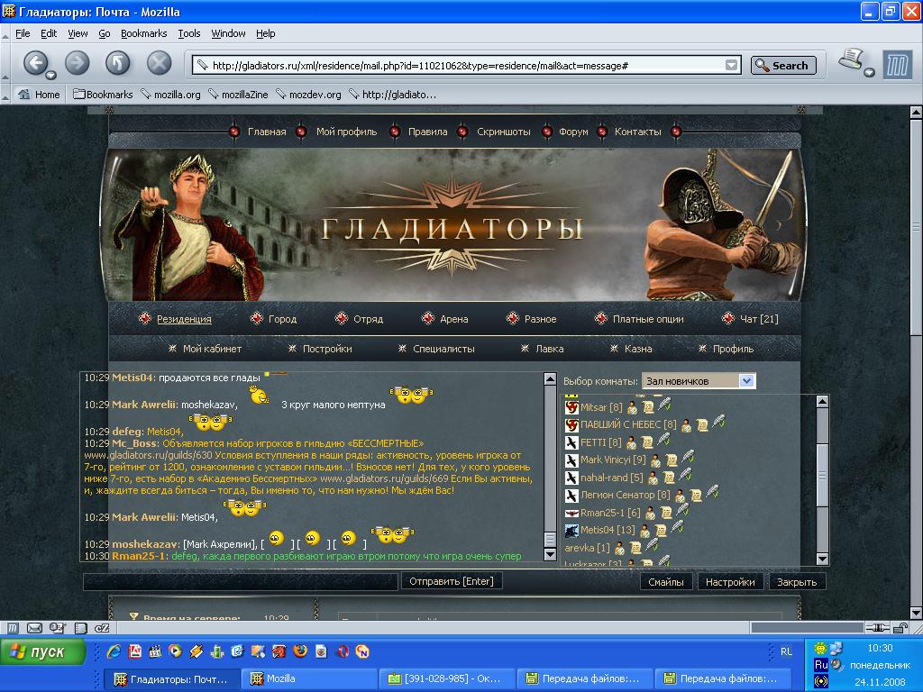Open Mail component icon in status bar
Viewport: 923px width, 692px height.
(34, 628)
